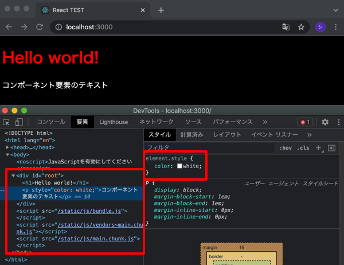Click コンポーネント要素のテキスト paragraph on page
This screenshot has height=265, width=344.
55,85
